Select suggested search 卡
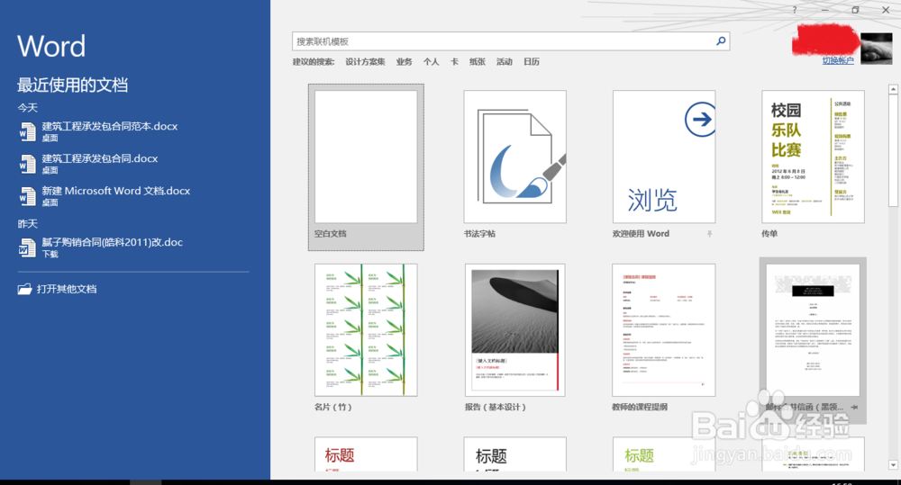Screen dimensions: 901x485 454,61
